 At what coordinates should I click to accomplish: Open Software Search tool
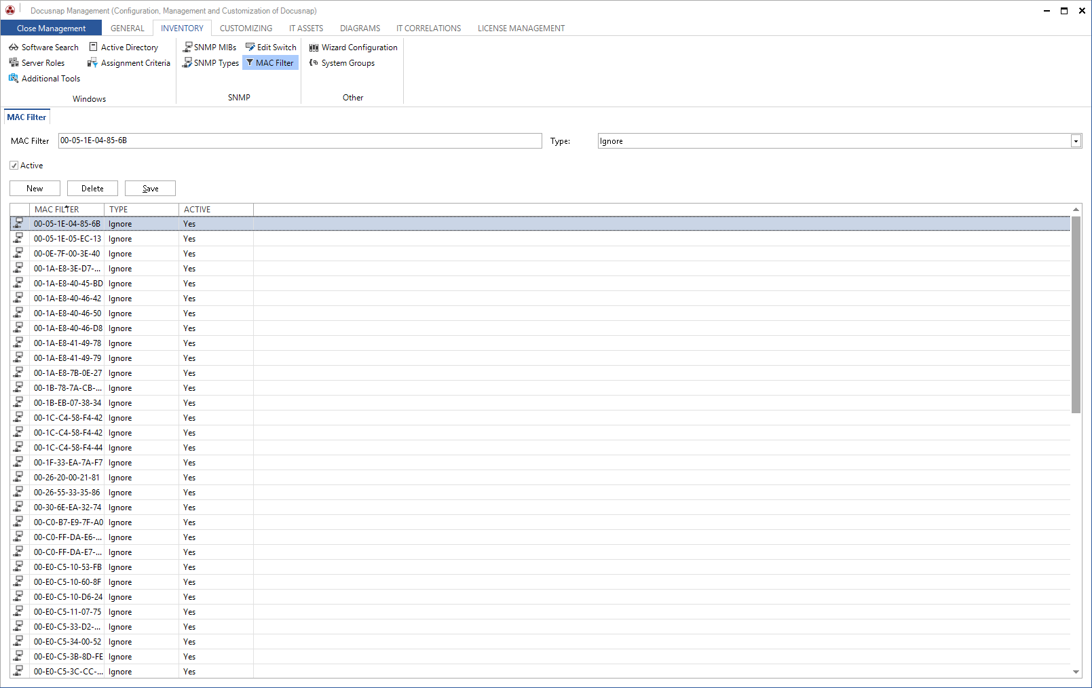point(43,47)
